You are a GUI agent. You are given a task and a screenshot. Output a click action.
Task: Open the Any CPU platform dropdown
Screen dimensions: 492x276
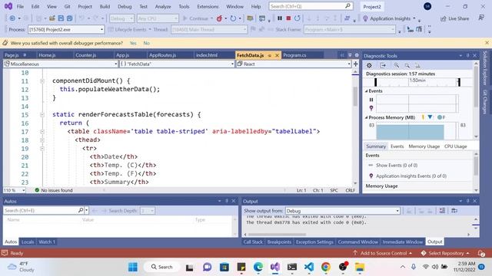(x=158, y=18)
